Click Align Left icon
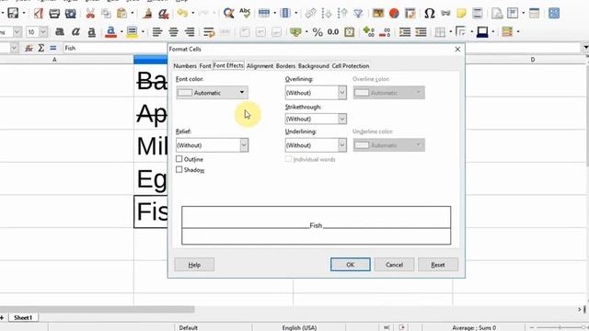589x331 pixels. tap(157, 32)
